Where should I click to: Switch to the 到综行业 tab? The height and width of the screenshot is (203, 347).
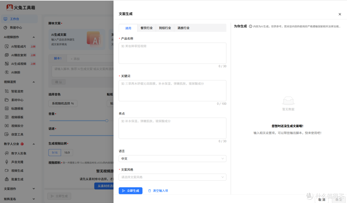tap(165, 28)
